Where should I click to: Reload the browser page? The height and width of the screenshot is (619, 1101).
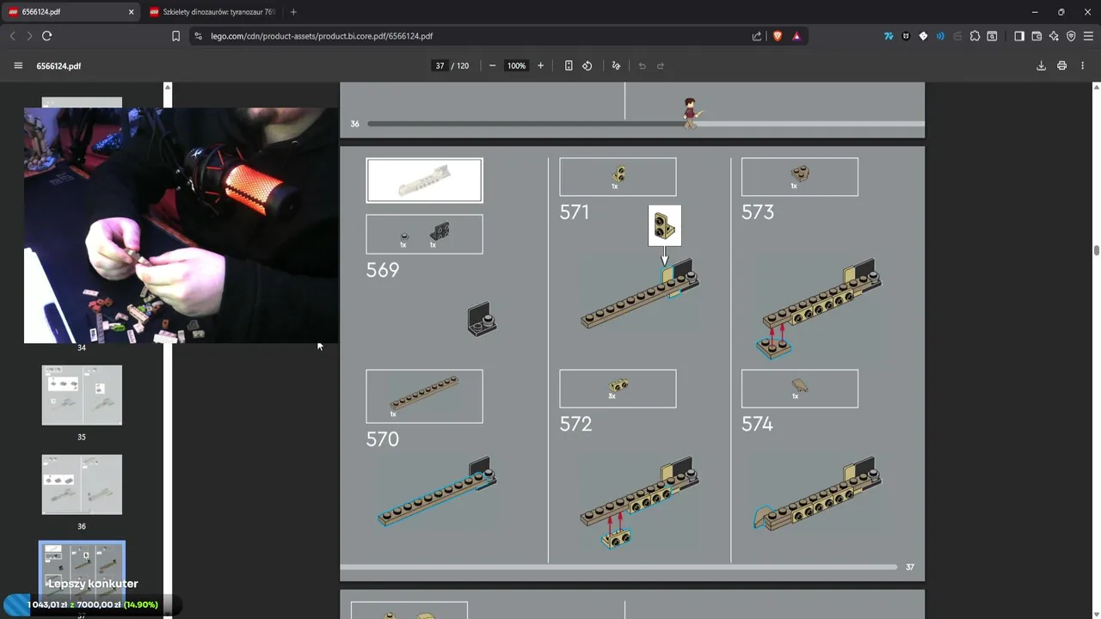pyautogui.click(x=47, y=36)
